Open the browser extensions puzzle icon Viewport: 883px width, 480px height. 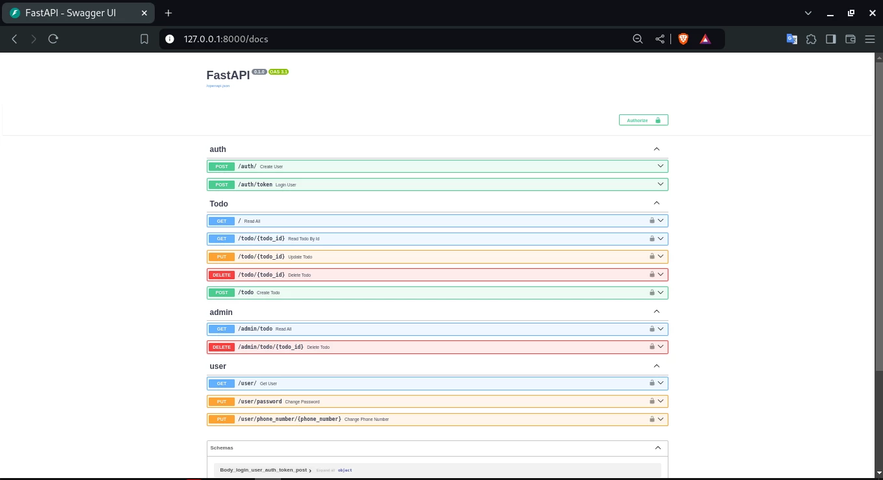[x=811, y=39]
